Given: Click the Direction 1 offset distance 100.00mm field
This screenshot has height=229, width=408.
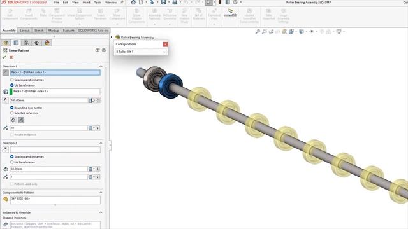Looking at the screenshot, I should (x=49, y=101).
